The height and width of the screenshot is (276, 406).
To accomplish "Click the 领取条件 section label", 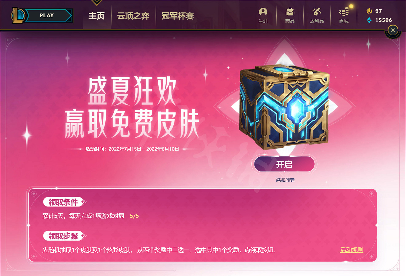I will 63,202.
